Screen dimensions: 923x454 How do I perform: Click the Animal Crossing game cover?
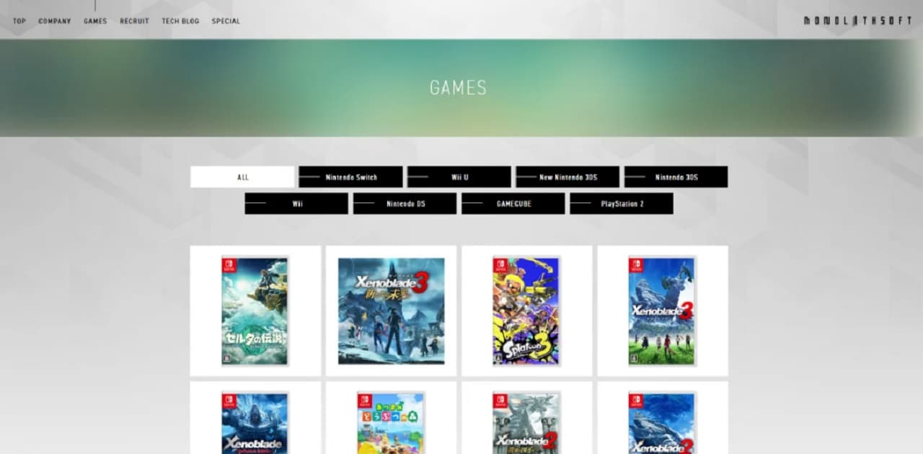(391, 424)
